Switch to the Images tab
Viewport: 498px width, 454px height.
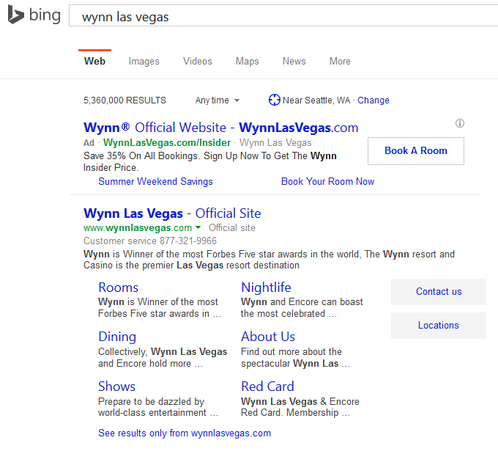click(x=144, y=62)
